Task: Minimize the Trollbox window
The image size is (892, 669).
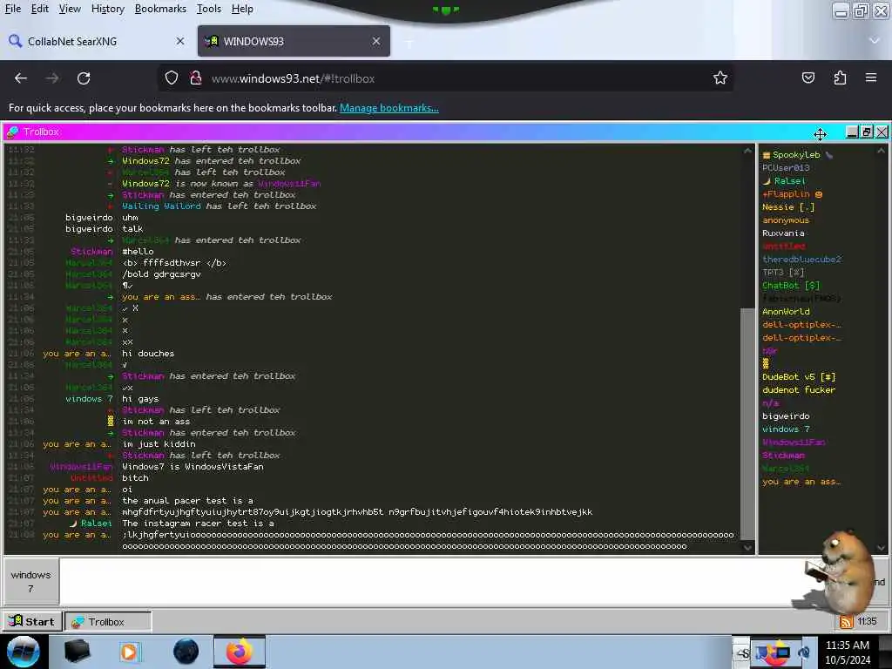Action: (x=852, y=132)
